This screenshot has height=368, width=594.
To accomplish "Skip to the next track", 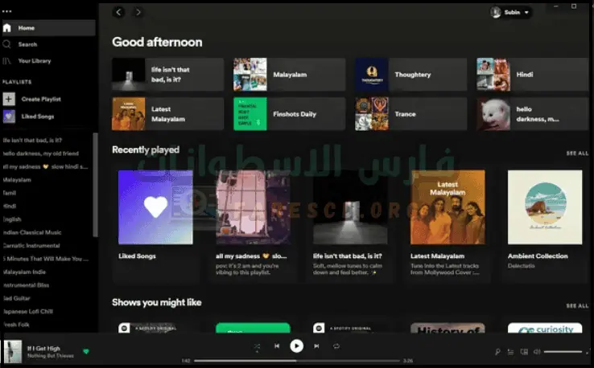I will point(316,346).
